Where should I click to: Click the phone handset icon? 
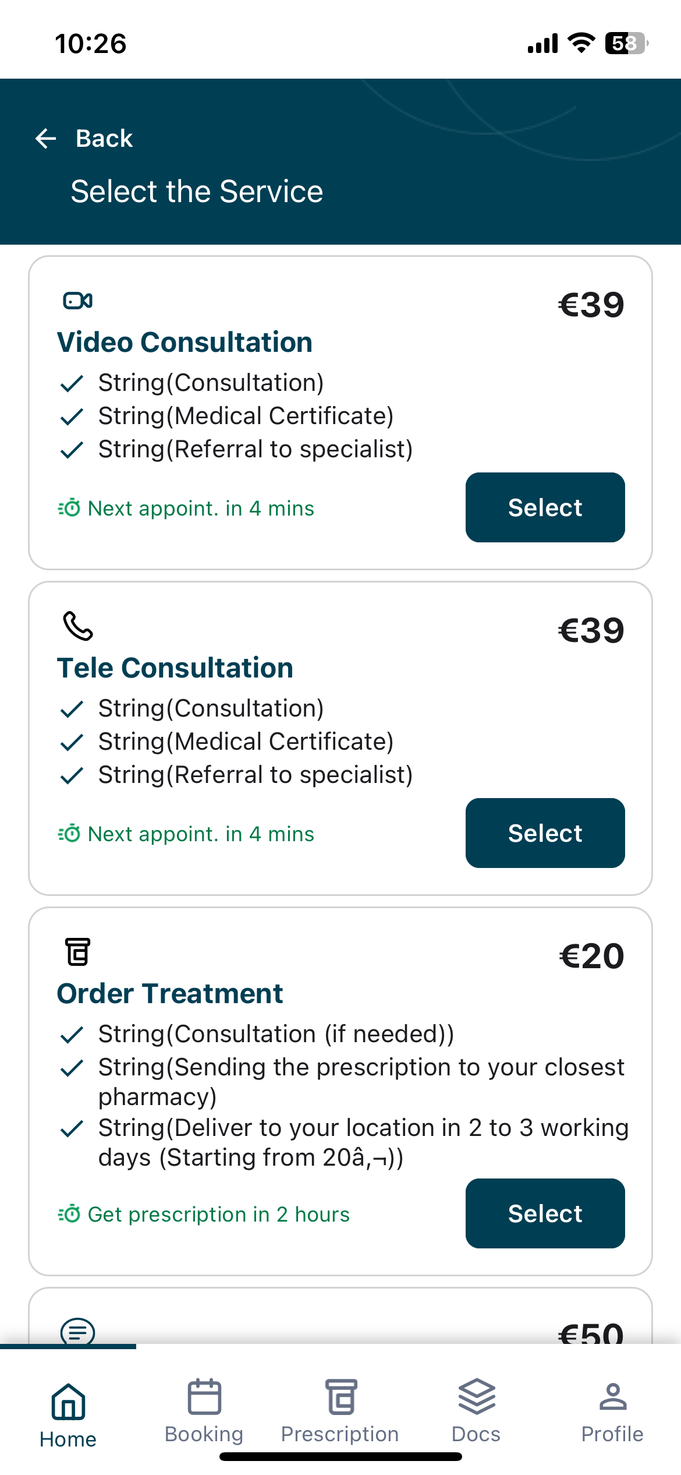[77, 626]
